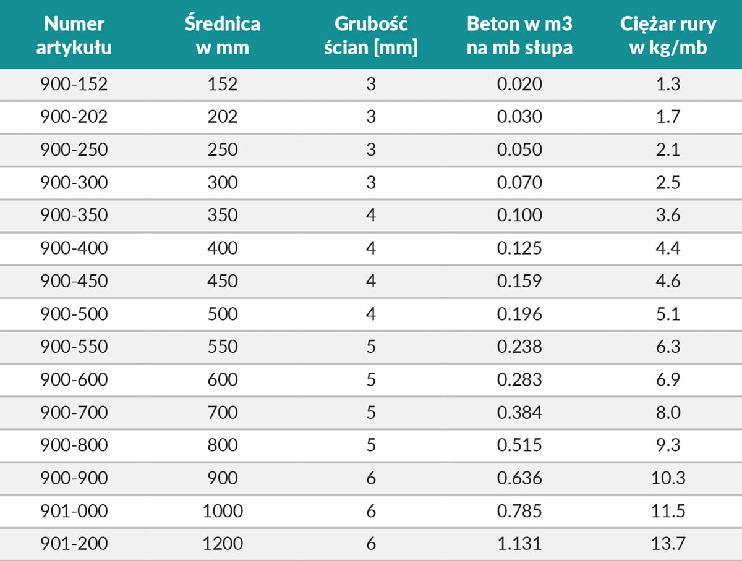
Task: Click the diameter value 1000
Action: click(223, 511)
